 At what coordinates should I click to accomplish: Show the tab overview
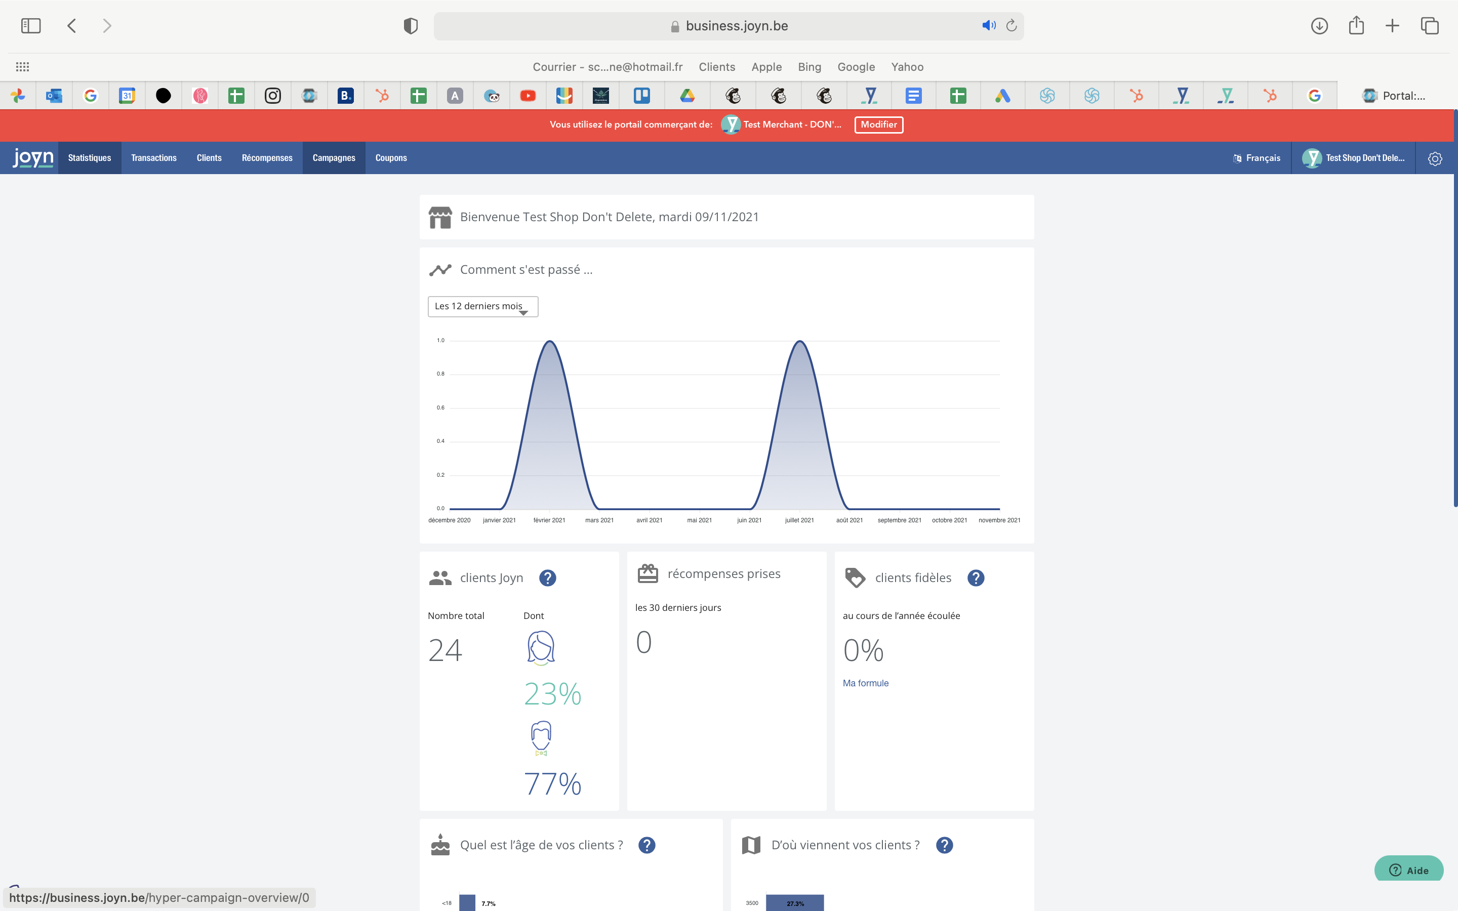[x=1430, y=26]
